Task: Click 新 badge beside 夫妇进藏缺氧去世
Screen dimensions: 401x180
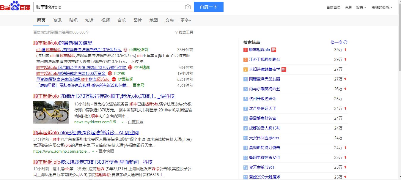Action: [x=284, y=70]
